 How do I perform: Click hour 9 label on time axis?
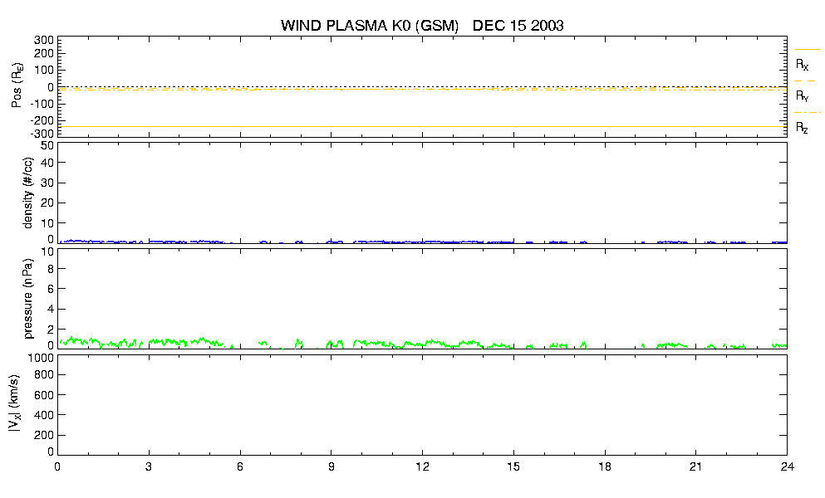tap(331, 466)
